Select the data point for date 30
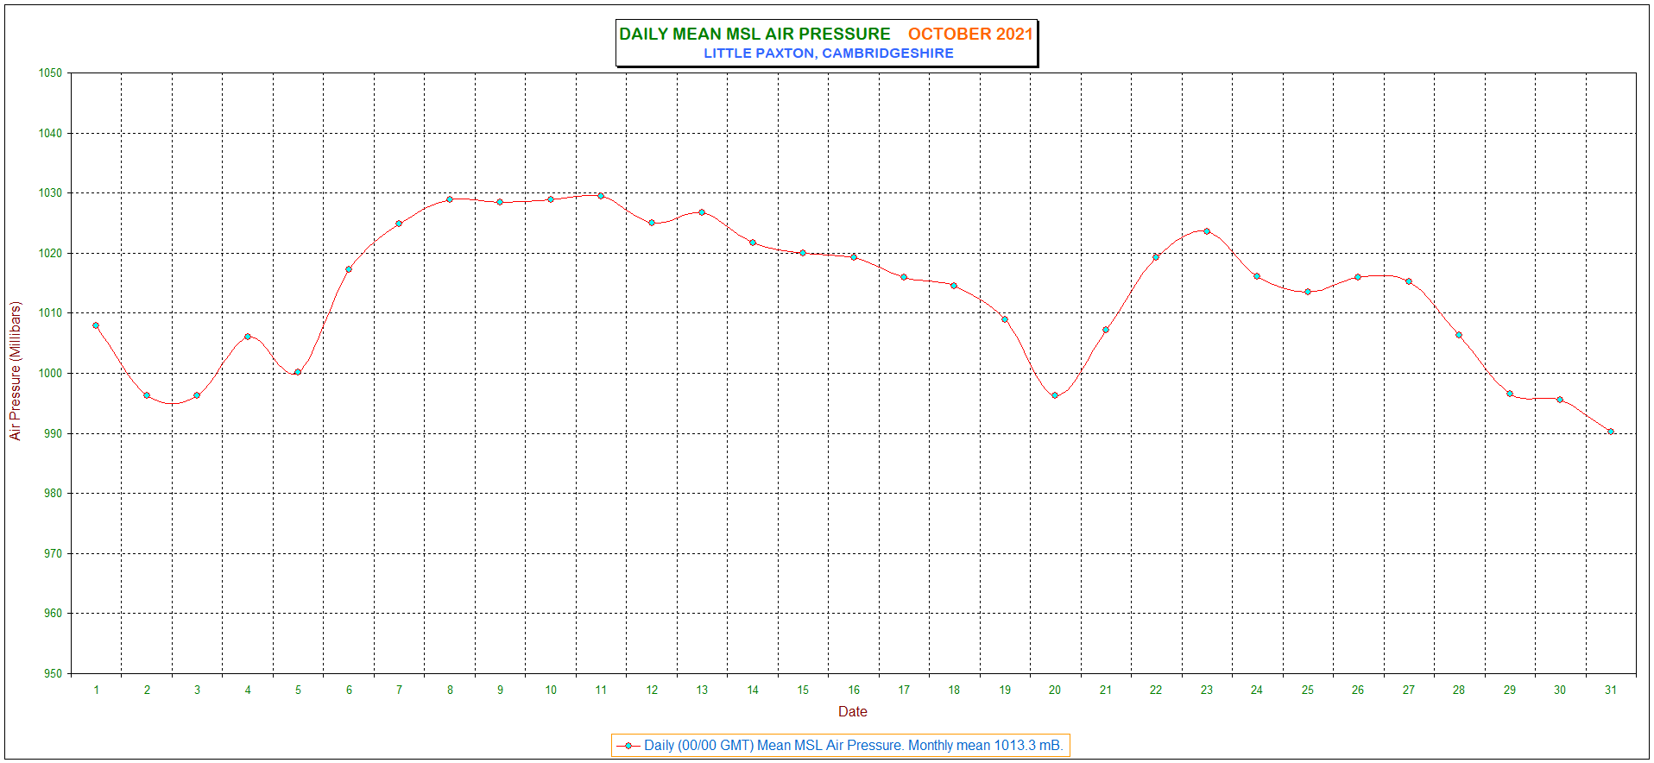 coord(1560,400)
